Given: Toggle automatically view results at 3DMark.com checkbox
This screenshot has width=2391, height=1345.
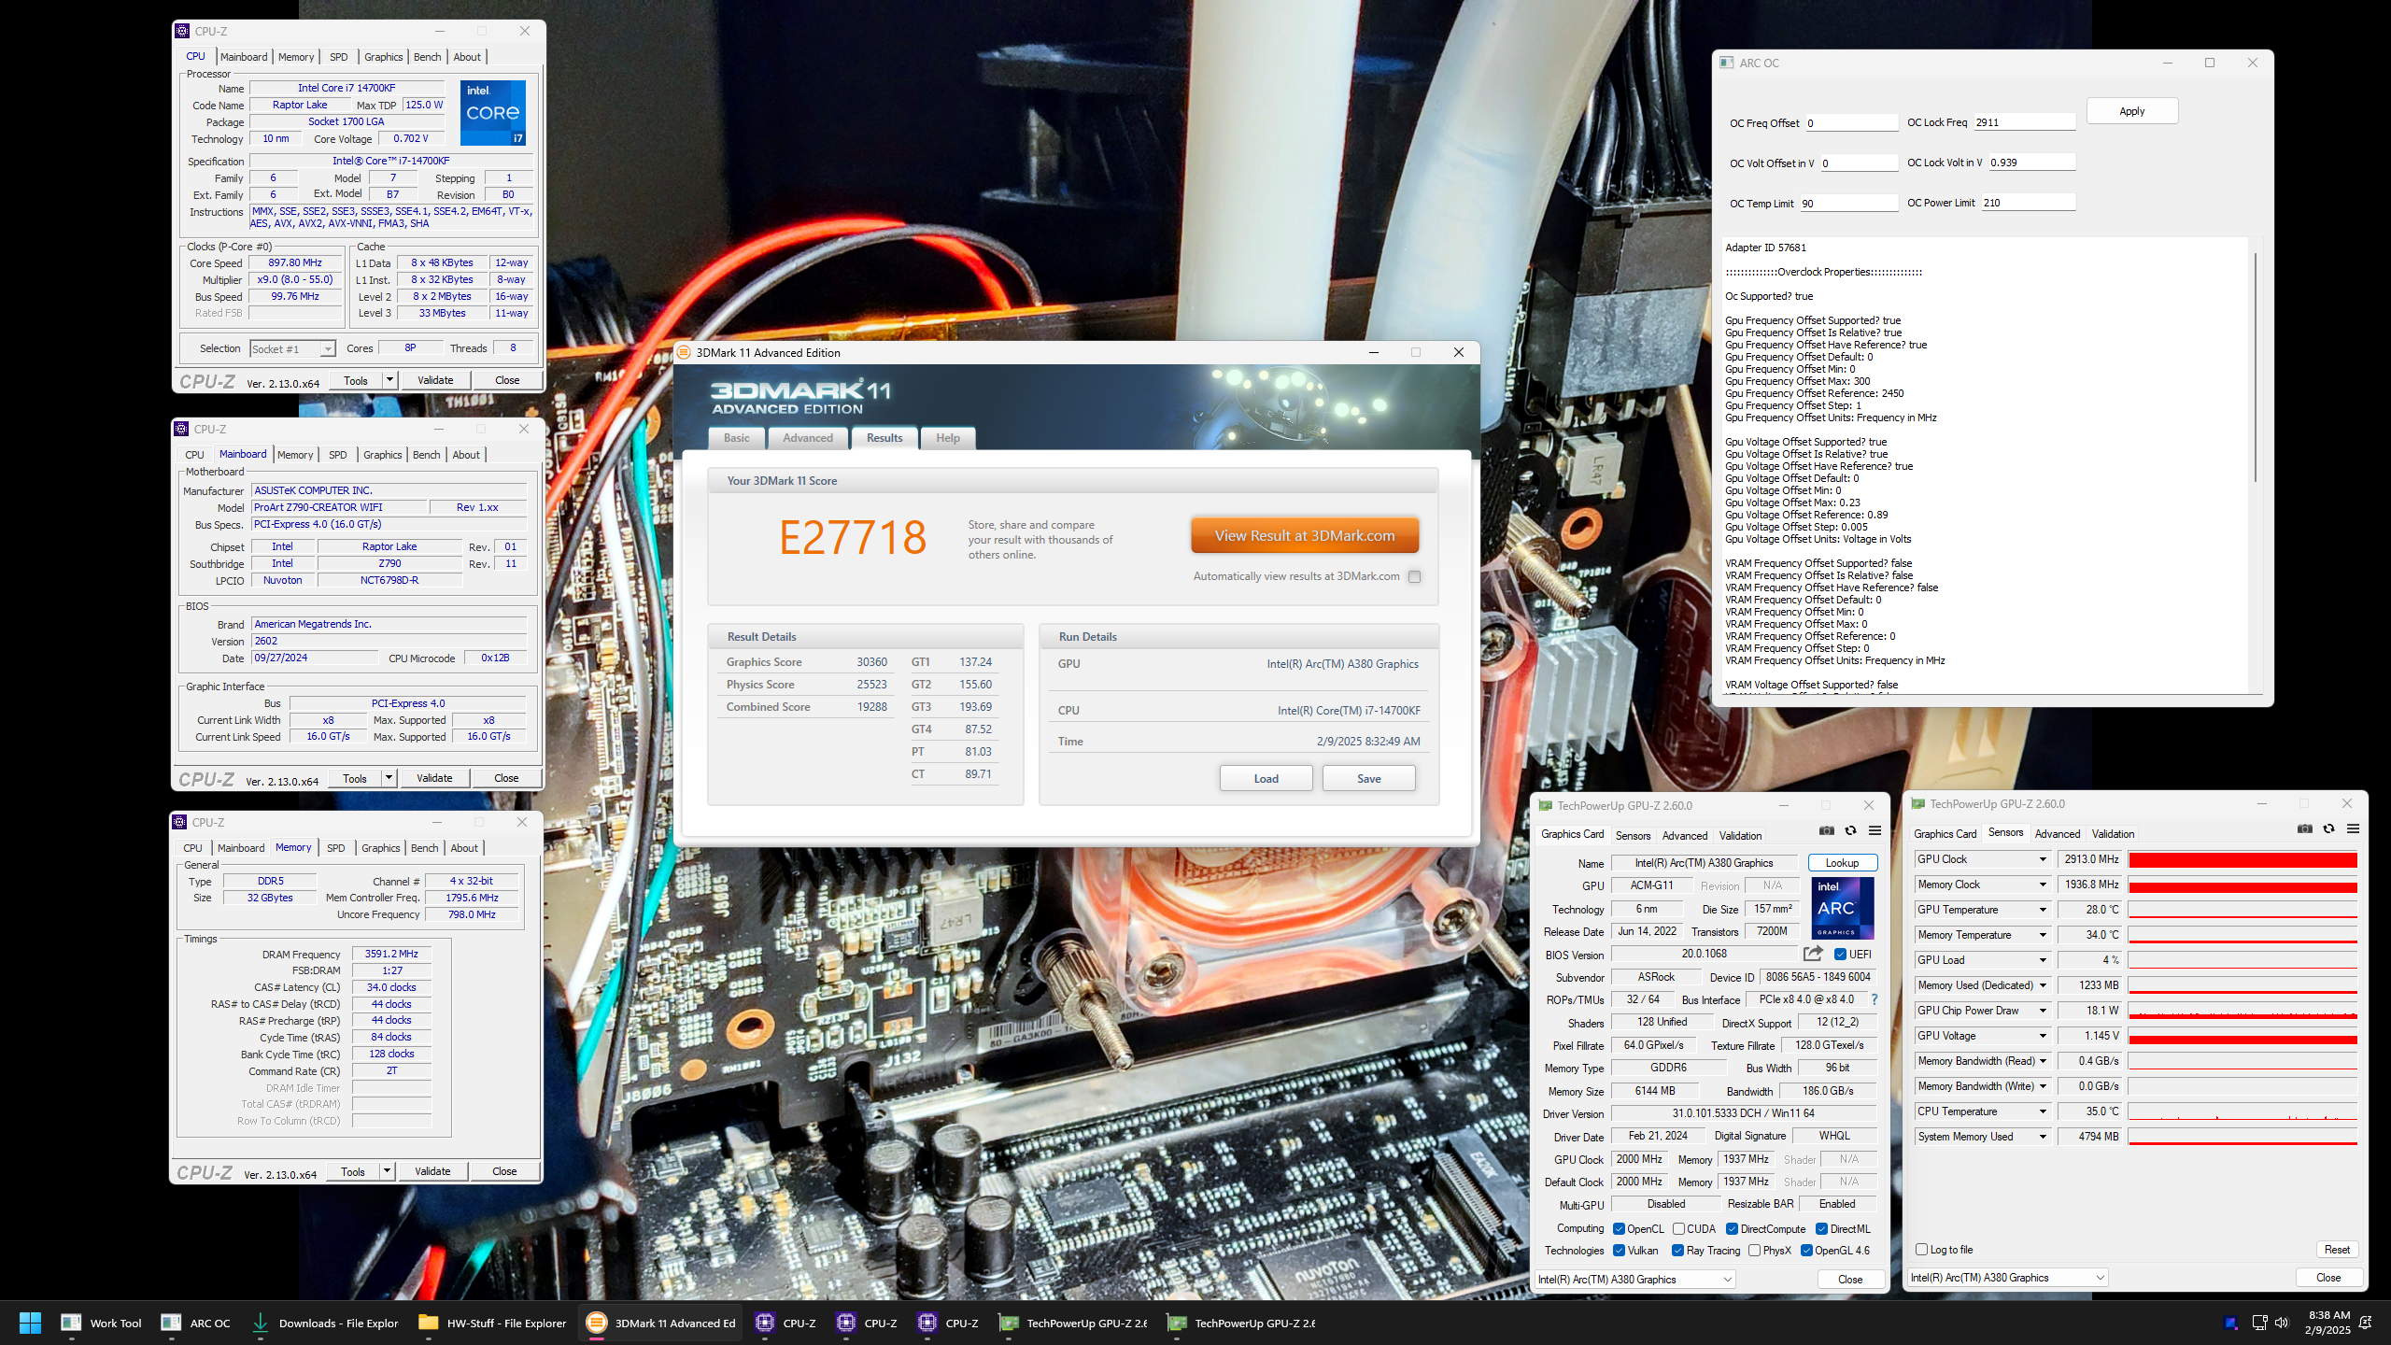Looking at the screenshot, I should point(1415,576).
